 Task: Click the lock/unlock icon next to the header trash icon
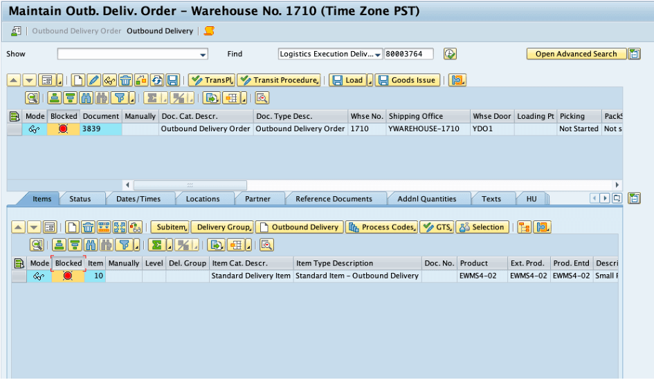click(141, 80)
